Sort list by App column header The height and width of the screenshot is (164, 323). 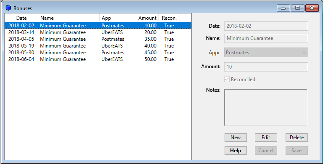(x=116, y=18)
